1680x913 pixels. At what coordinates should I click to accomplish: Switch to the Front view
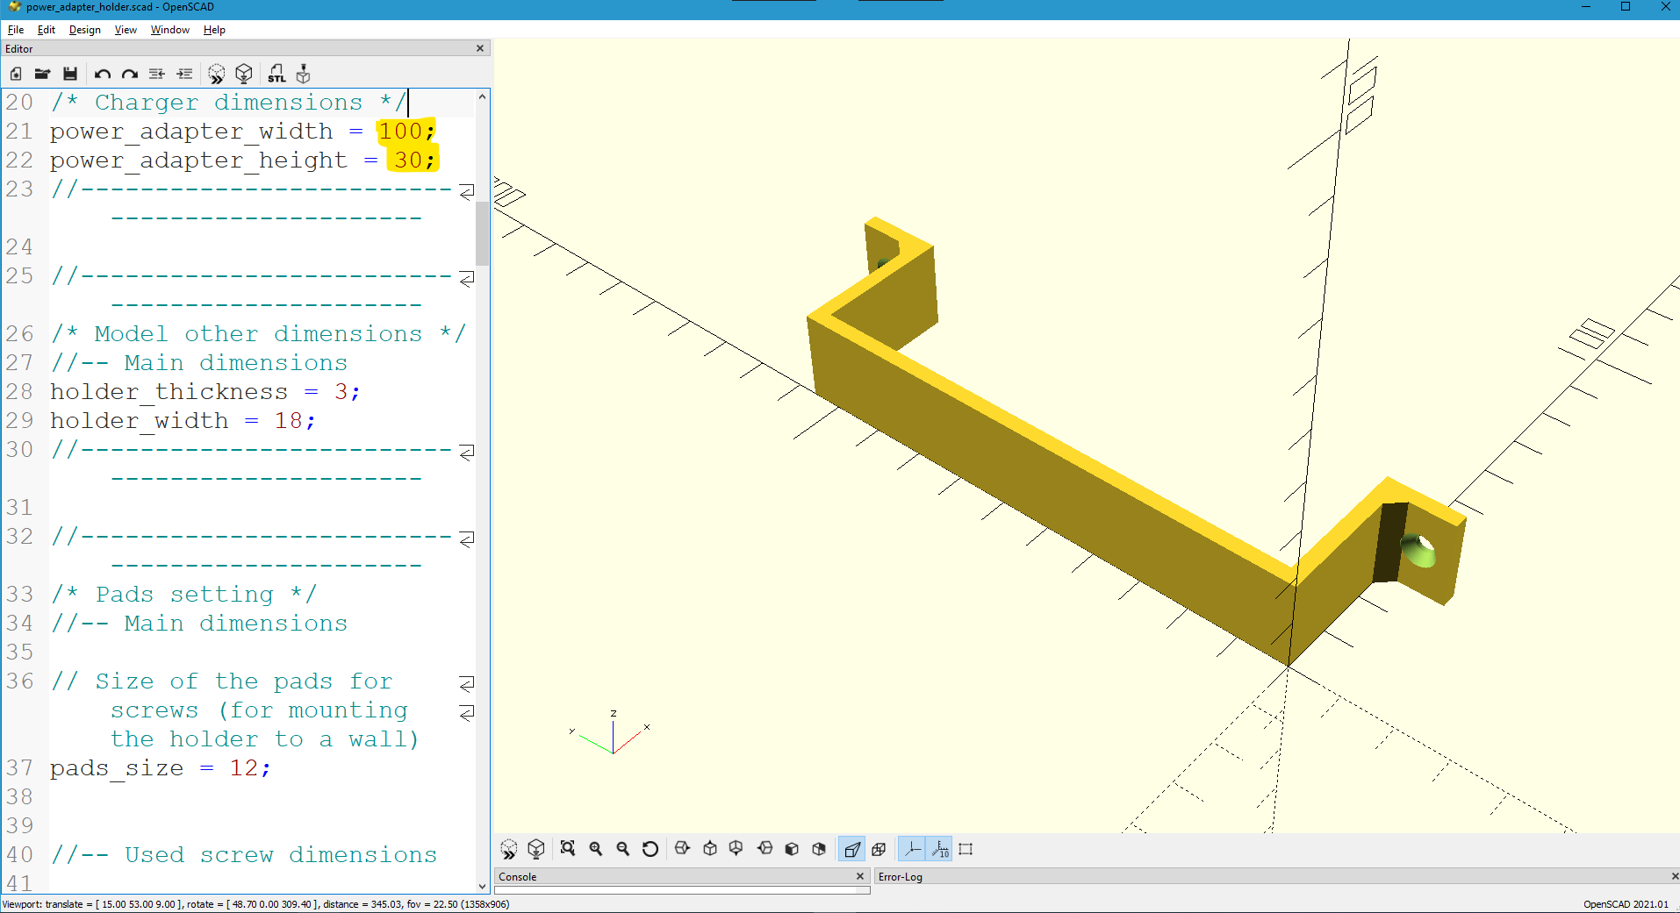tap(792, 849)
